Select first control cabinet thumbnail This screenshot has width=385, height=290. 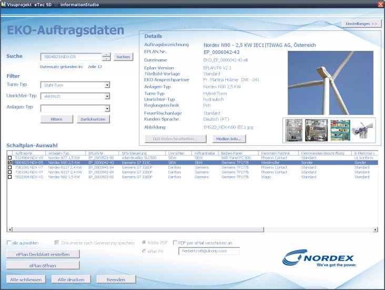pyautogui.click(x=294, y=130)
